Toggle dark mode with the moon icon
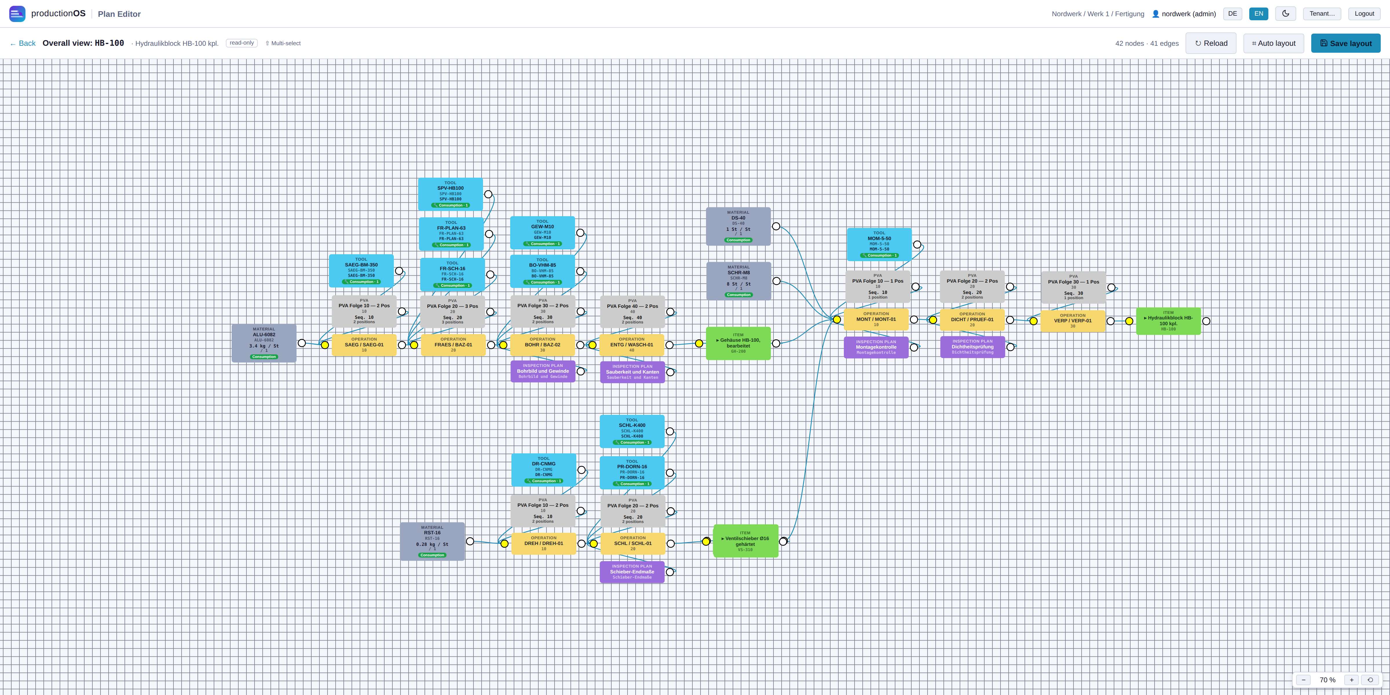The width and height of the screenshot is (1390, 695). pyautogui.click(x=1285, y=14)
